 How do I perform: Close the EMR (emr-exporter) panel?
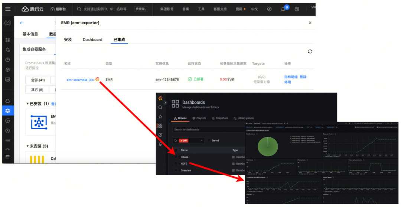(x=310, y=23)
